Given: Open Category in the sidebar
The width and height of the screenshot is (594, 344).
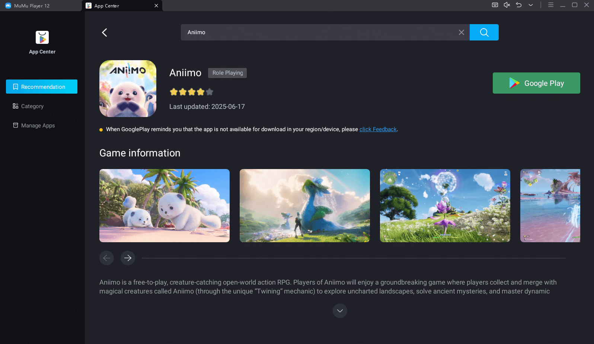Looking at the screenshot, I should pyautogui.click(x=28, y=106).
